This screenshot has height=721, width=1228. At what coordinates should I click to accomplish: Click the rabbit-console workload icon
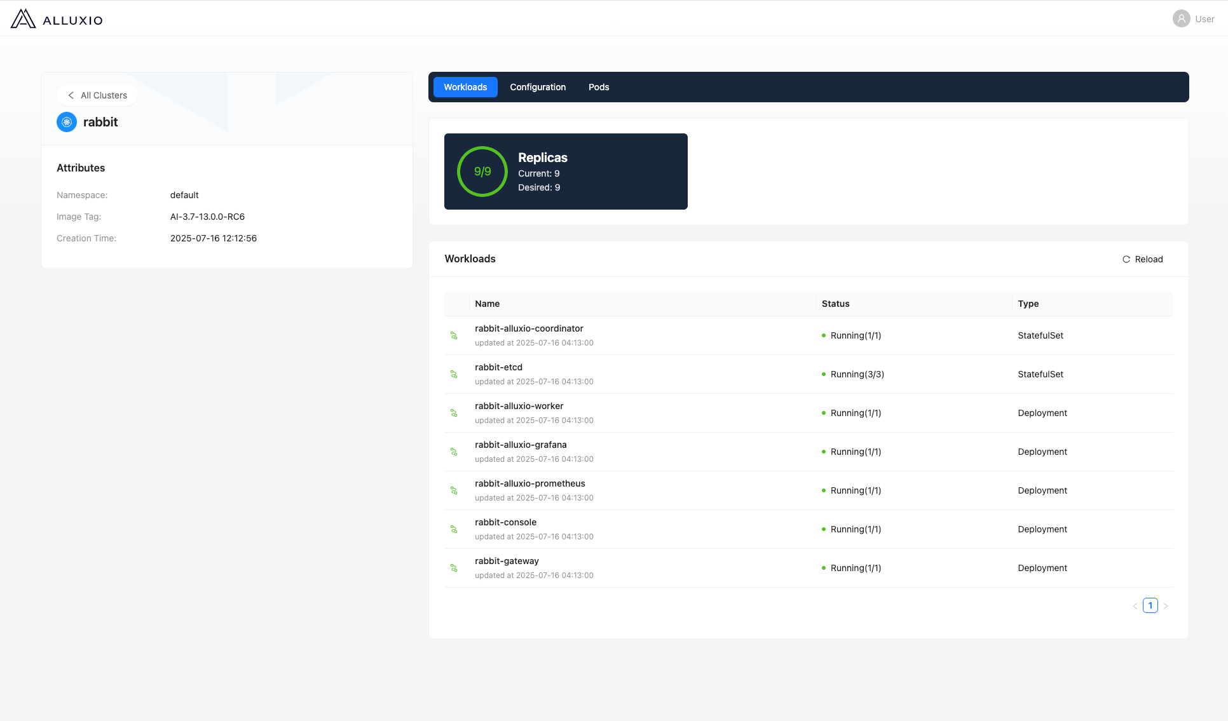454,529
